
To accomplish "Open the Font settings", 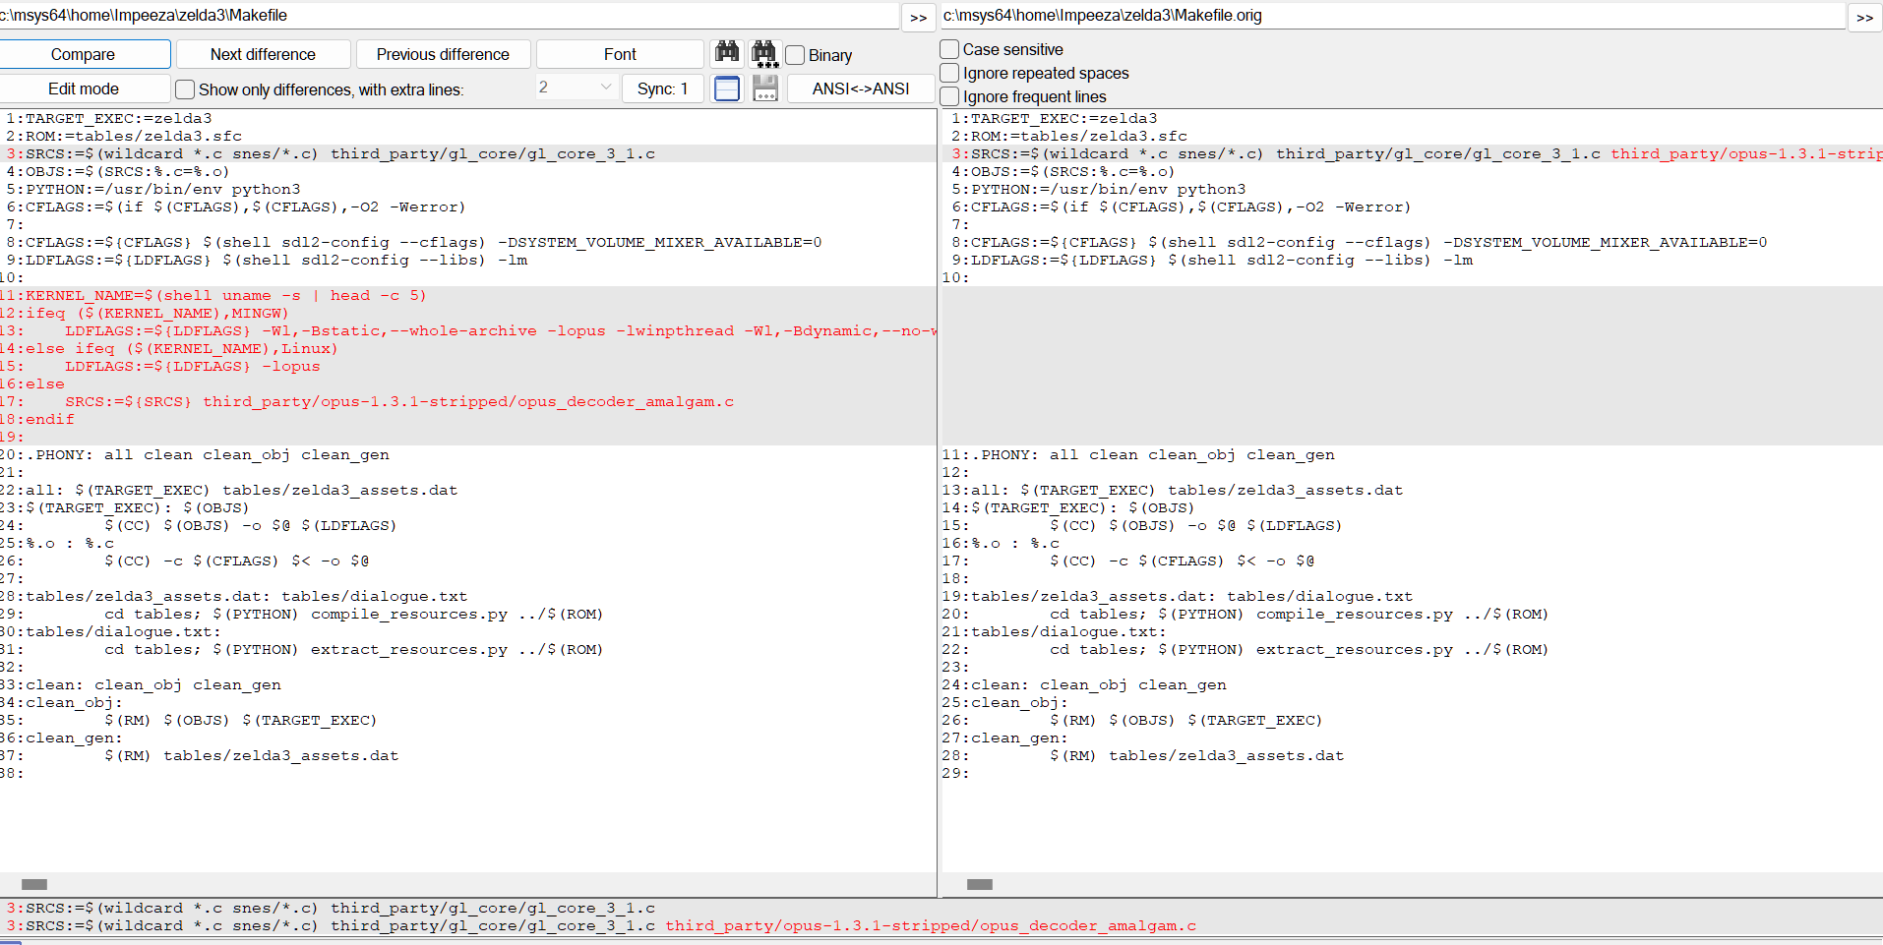I will point(620,54).
